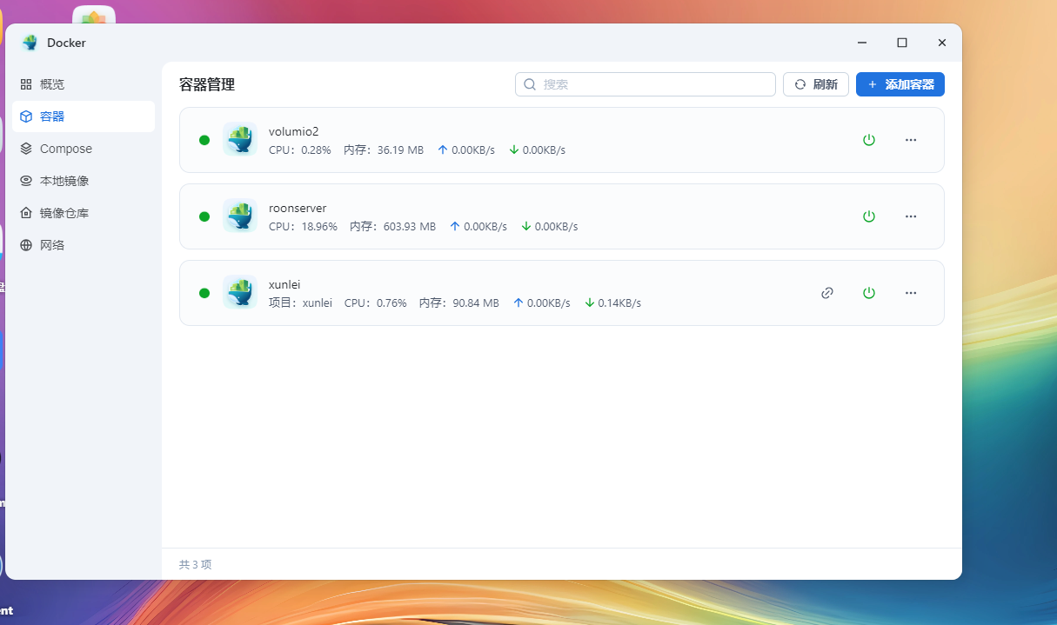Click xunlei green status dot
The image size is (1057, 625).
click(x=204, y=293)
